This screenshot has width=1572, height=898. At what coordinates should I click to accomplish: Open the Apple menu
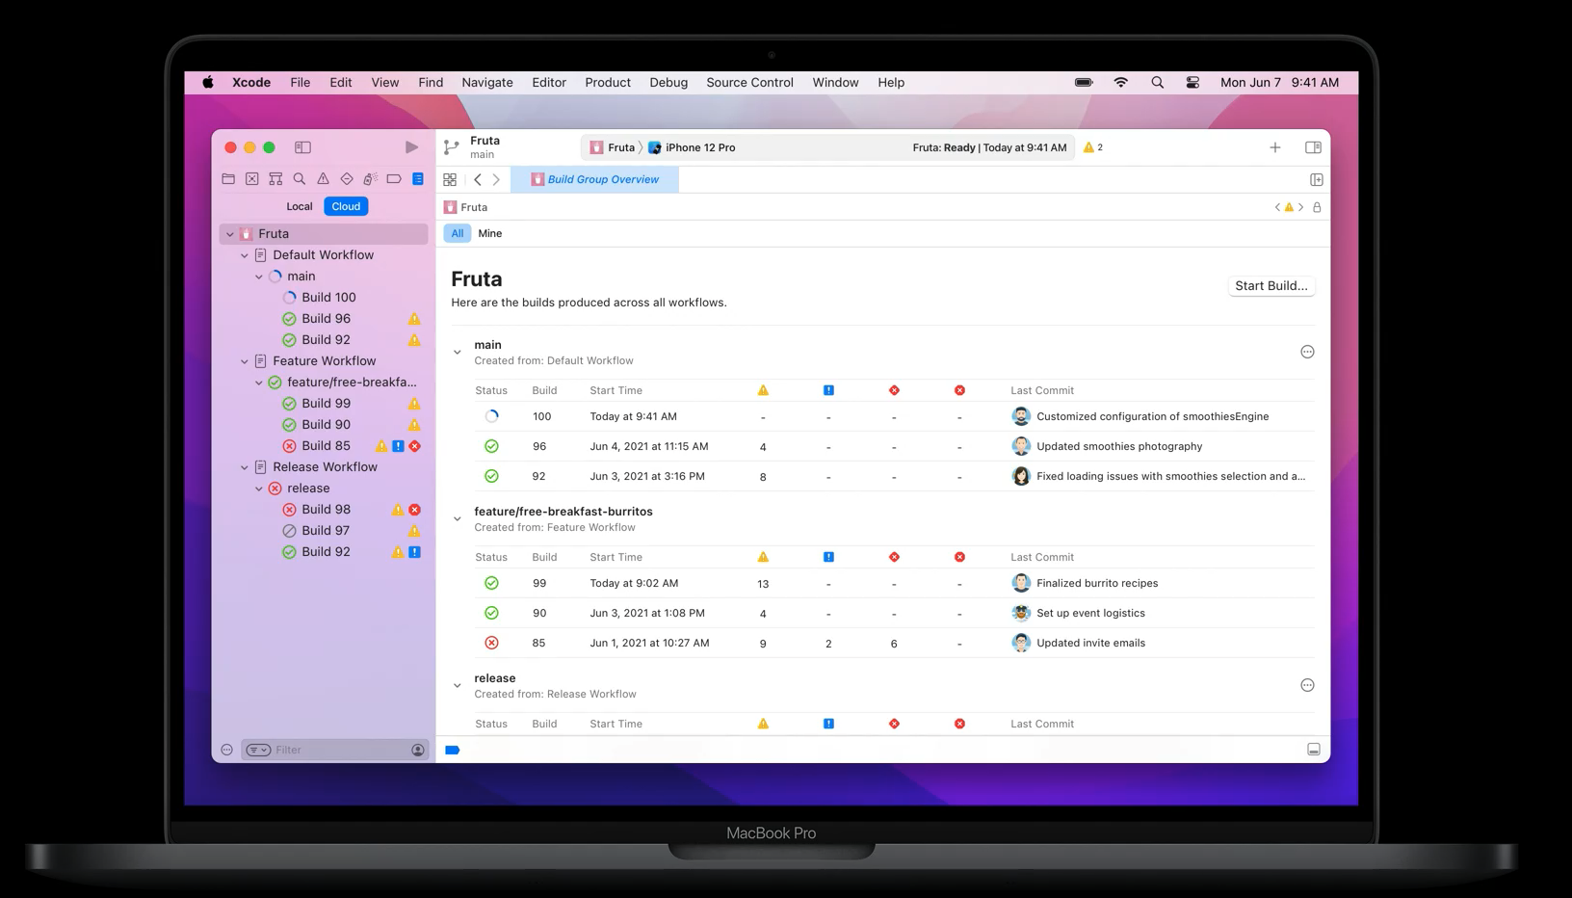208,83
